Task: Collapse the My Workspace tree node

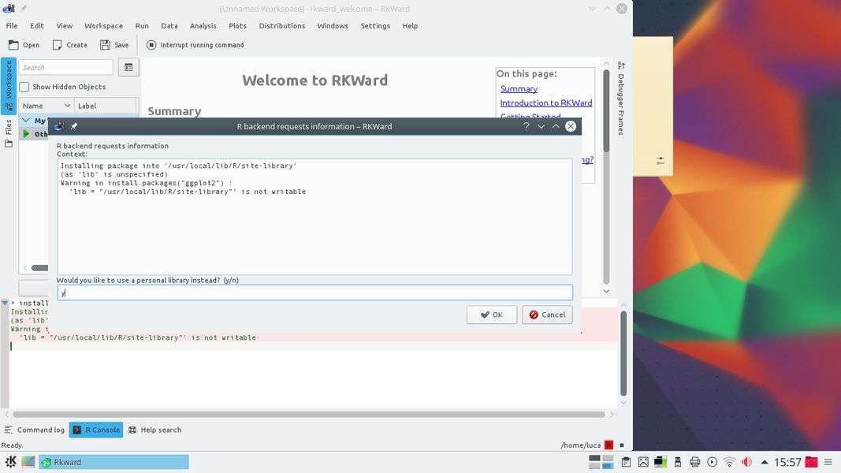Action: pyautogui.click(x=26, y=121)
